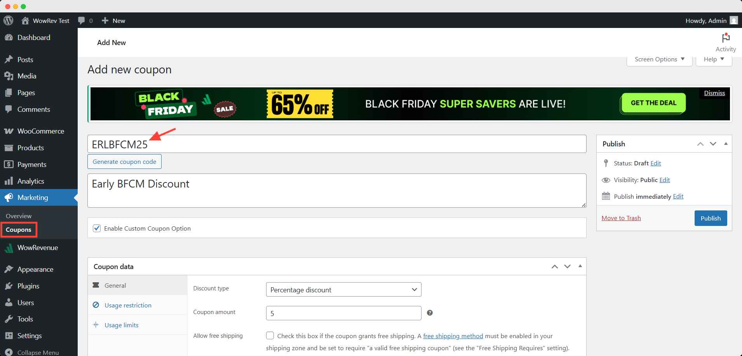Screen dimensions: 742x356
Task: Click Move to Trash
Action: coord(621,218)
